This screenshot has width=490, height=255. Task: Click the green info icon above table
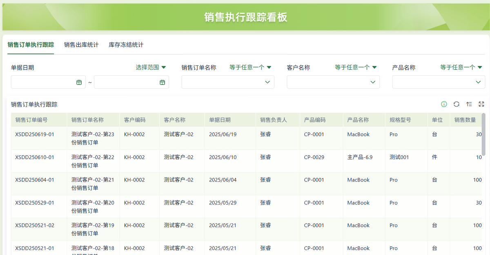(444, 104)
